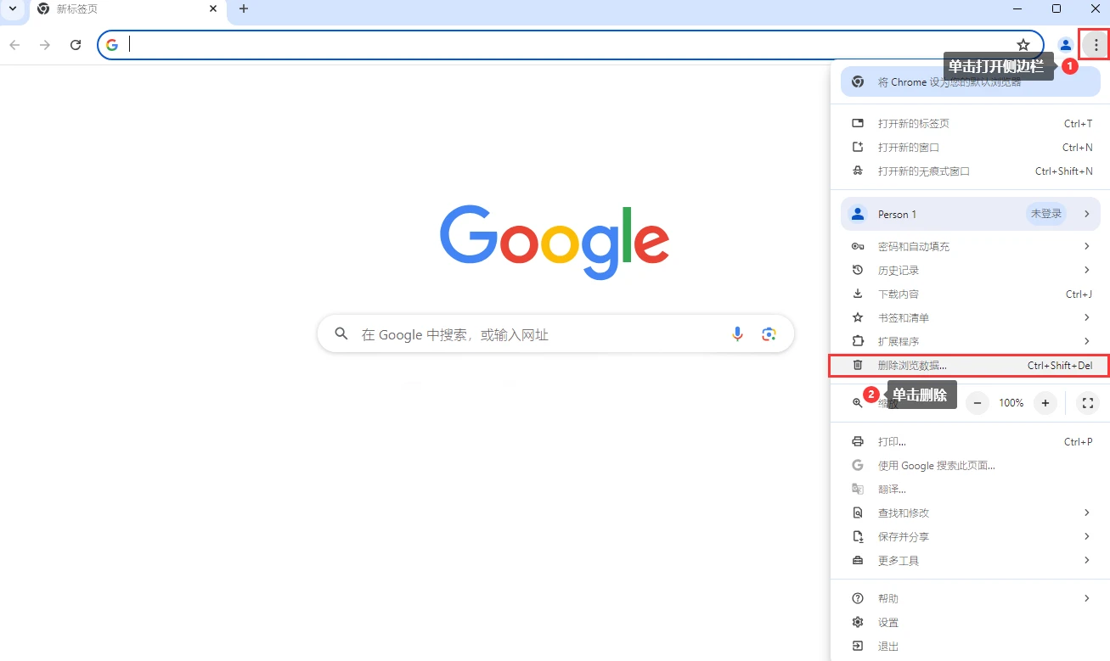
Task: Set Chrome as default browser banner
Action: click(970, 82)
